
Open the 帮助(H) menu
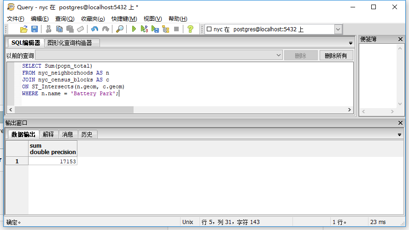178,19
